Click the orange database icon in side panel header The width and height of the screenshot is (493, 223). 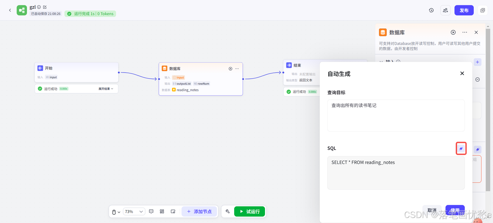(383, 32)
